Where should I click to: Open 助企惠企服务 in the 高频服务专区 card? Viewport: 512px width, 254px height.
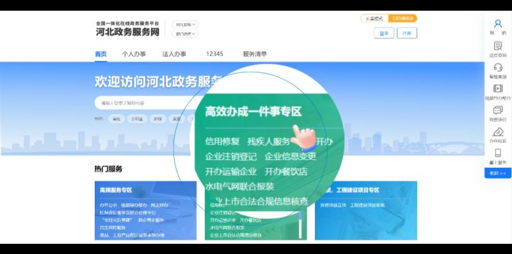[151, 220]
